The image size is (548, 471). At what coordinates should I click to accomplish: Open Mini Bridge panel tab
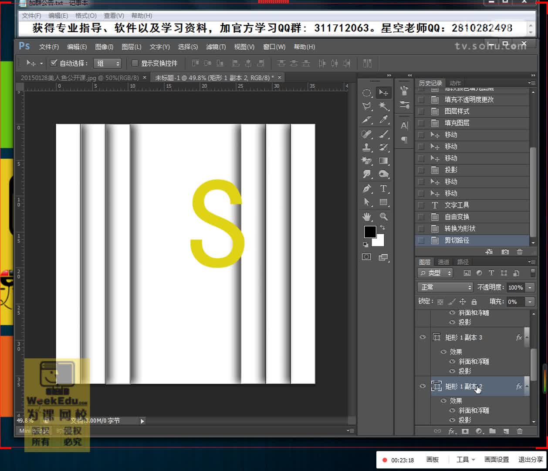tap(34, 430)
